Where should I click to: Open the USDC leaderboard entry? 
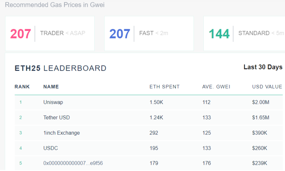[x=51, y=148]
